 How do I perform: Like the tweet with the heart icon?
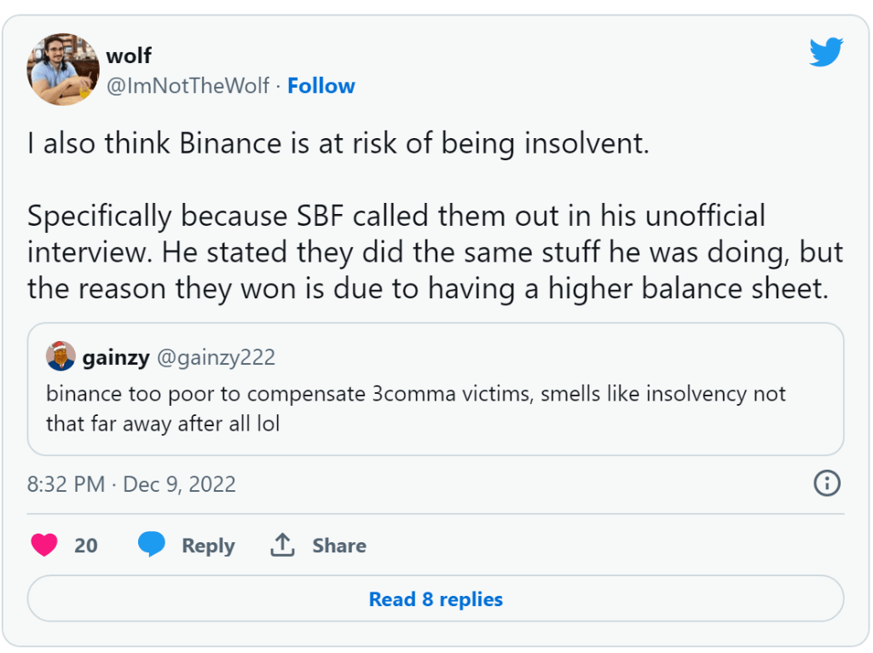(x=44, y=545)
